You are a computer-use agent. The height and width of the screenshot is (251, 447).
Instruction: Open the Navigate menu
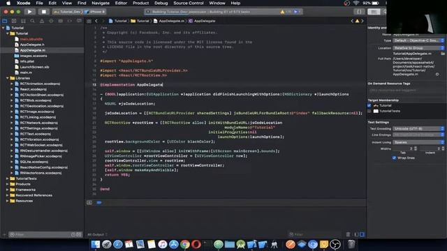click(x=101, y=3)
